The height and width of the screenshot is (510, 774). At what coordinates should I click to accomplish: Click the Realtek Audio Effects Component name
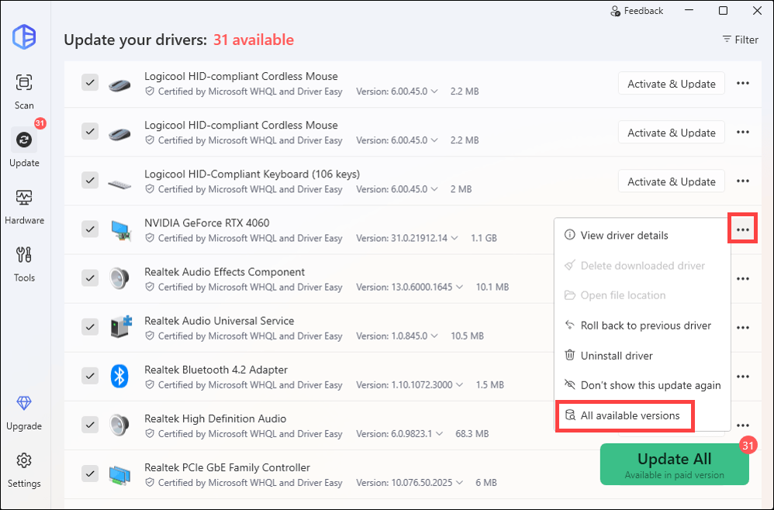(x=225, y=272)
